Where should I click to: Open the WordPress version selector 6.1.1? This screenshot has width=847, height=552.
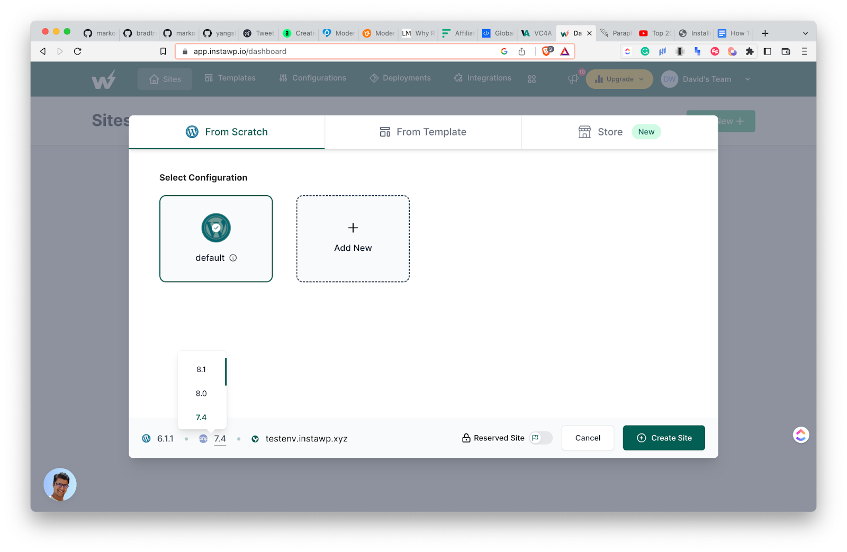click(x=165, y=439)
